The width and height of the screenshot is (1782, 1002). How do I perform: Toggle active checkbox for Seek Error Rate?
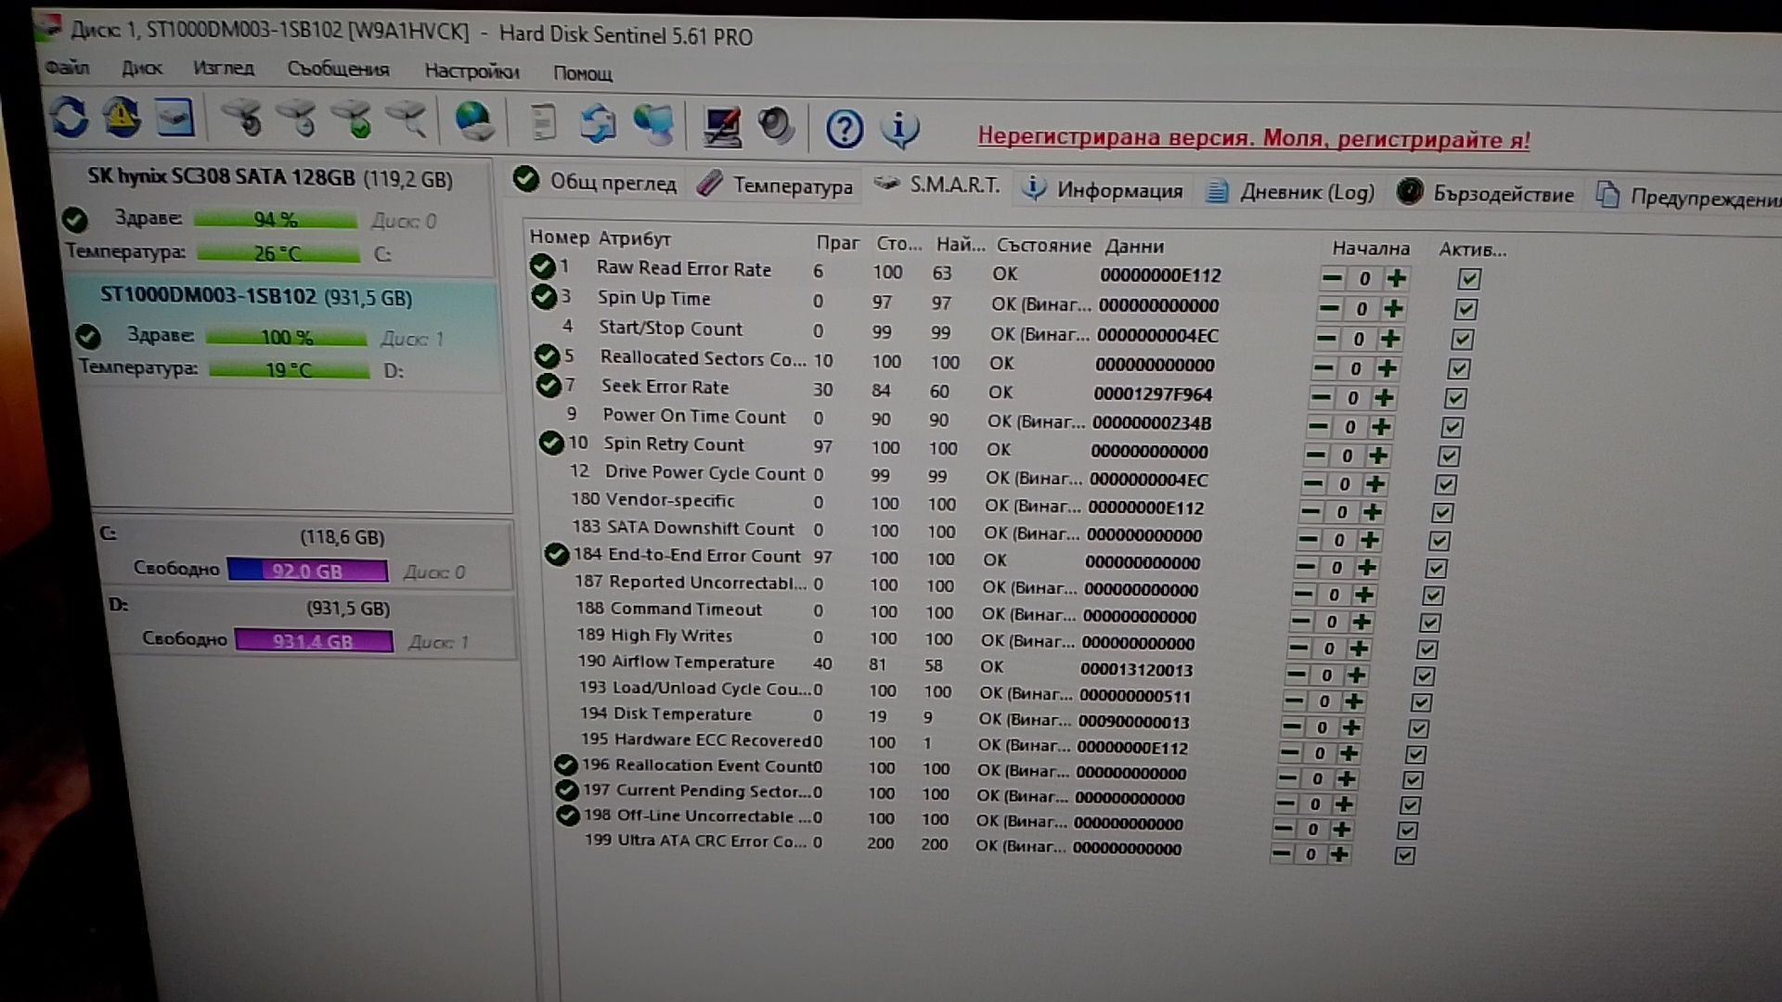[1455, 398]
